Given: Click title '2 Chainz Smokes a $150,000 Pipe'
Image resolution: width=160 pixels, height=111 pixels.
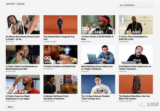Looking at the screenshot, I should pos(60,66).
